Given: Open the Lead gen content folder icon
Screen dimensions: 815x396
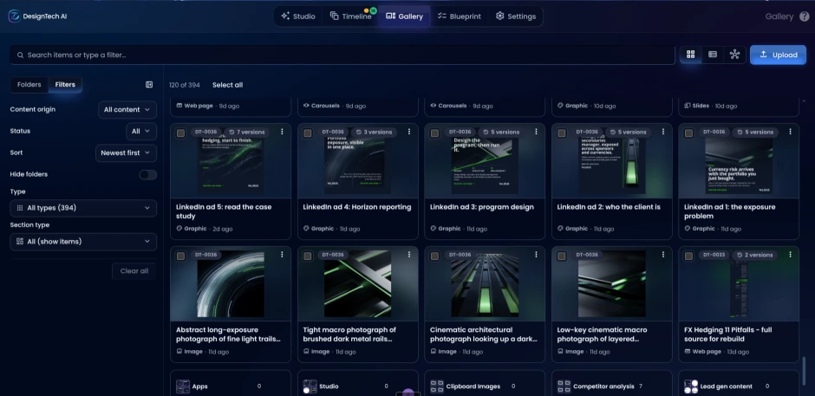Looking at the screenshot, I should pos(691,386).
